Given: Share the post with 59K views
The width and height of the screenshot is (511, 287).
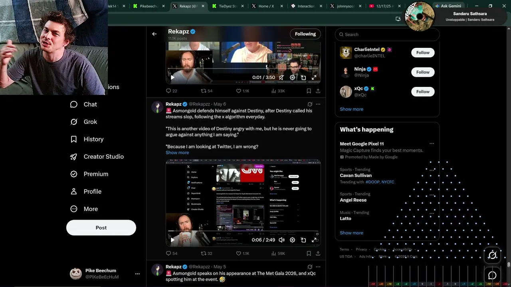Looking at the screenshot, I should pos(318,253).
